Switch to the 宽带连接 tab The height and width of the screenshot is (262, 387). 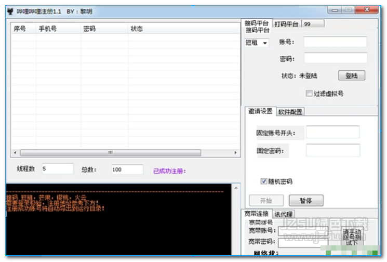257,214
